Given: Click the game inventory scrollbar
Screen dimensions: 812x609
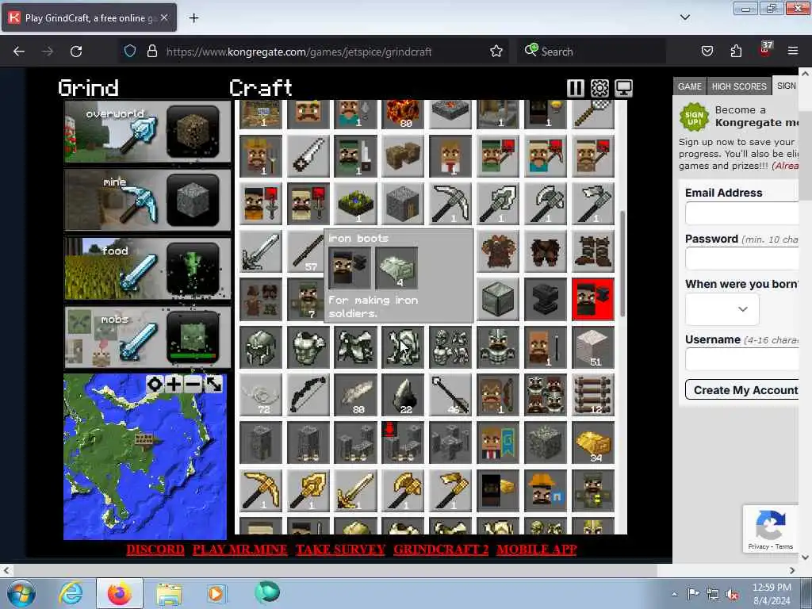Looking at the screenshot, I should click(x=622, y=263).
